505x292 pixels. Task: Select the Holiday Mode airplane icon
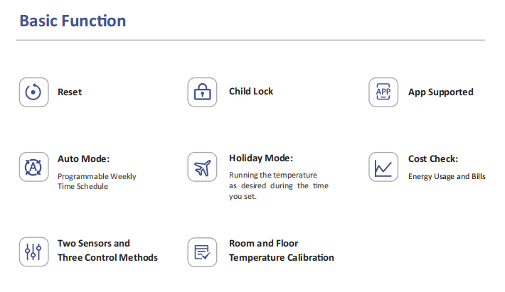point(202,167)
